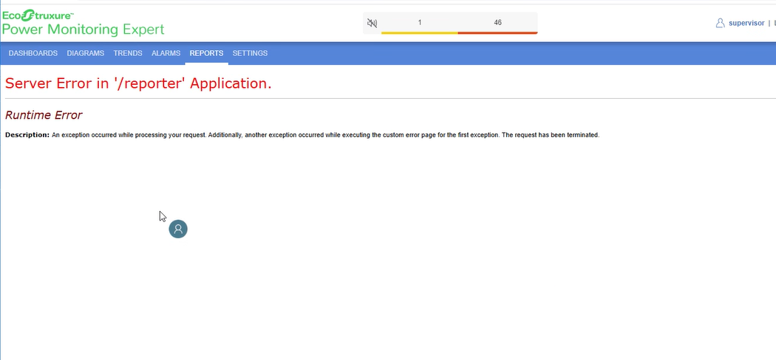Click the yellow alarm count 1

(420, 23)
